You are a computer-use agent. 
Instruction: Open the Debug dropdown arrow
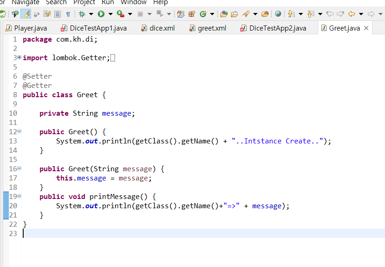coord(91,14)
